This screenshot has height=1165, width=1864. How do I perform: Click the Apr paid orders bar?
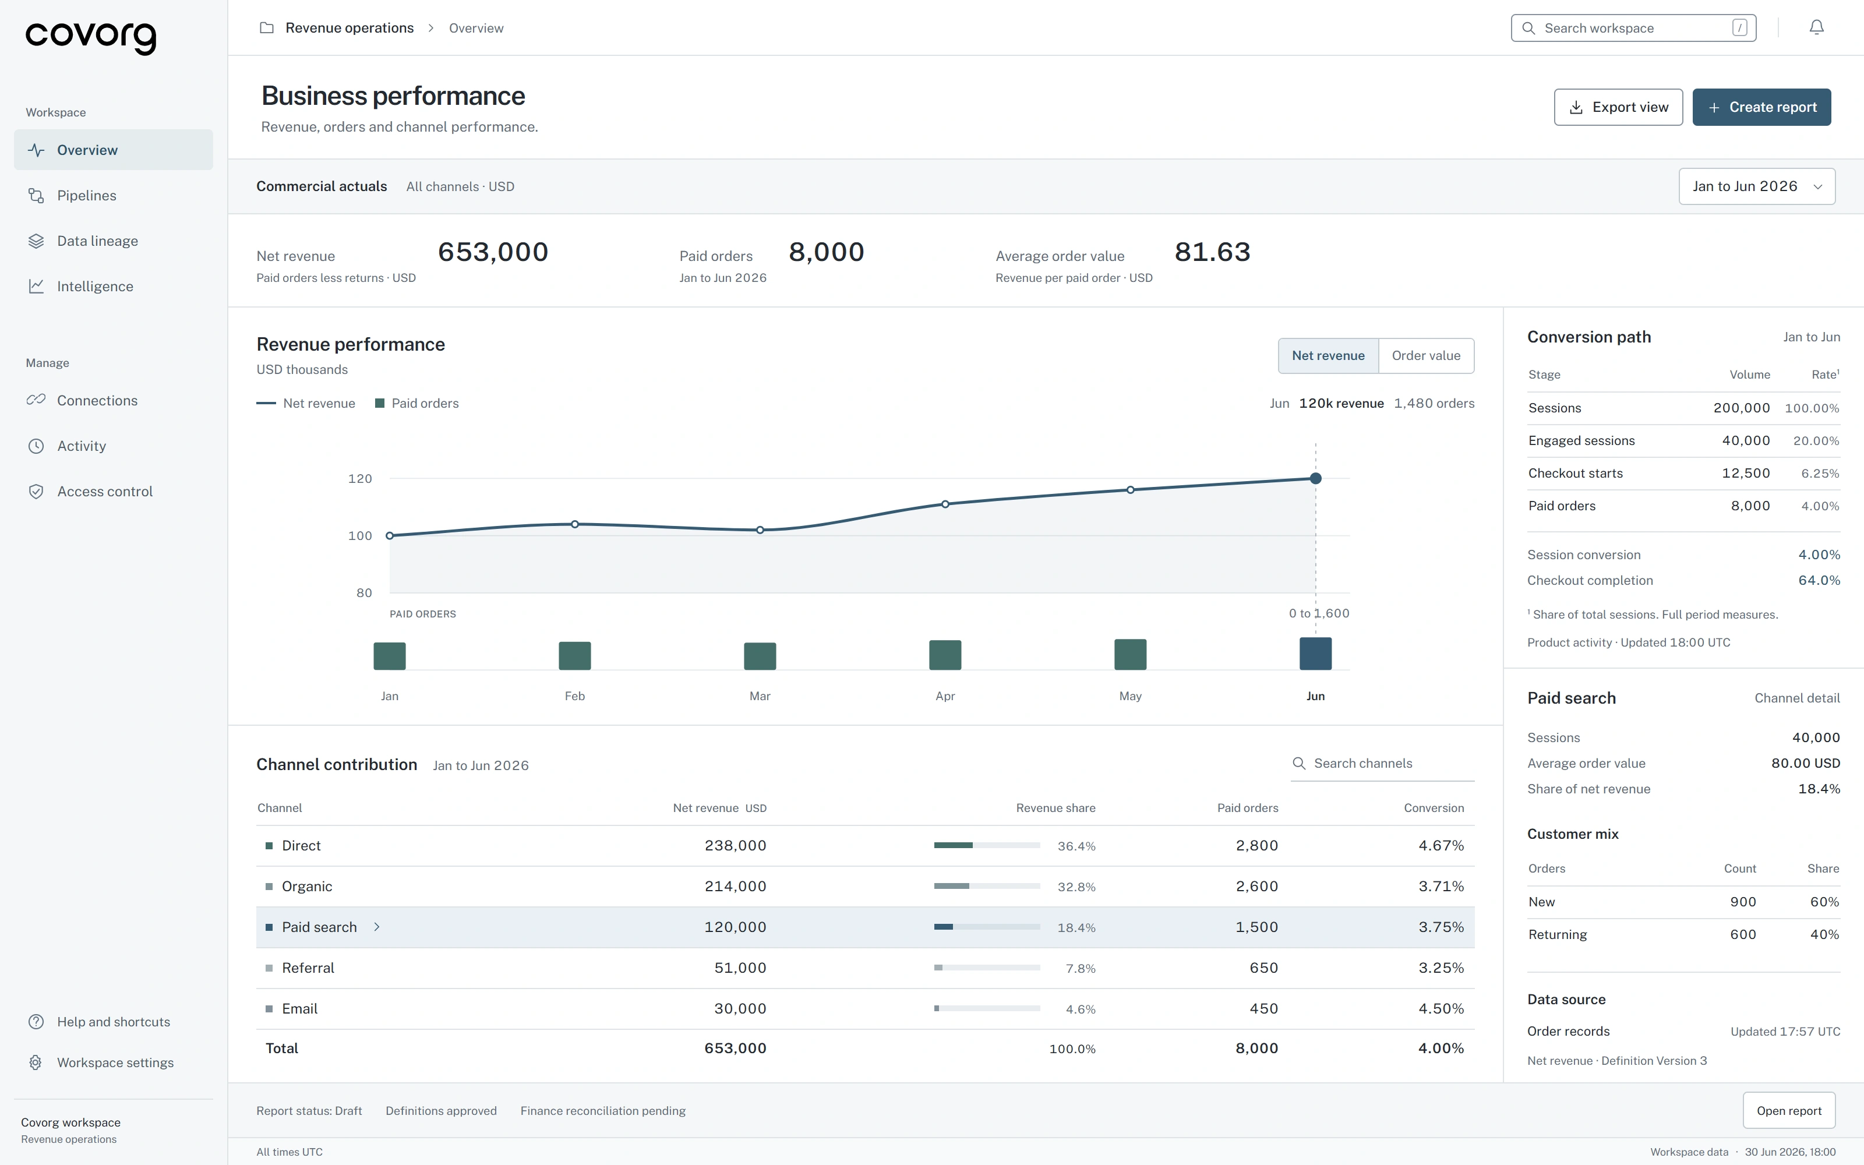pyautogui.click(x=945, y=655)
